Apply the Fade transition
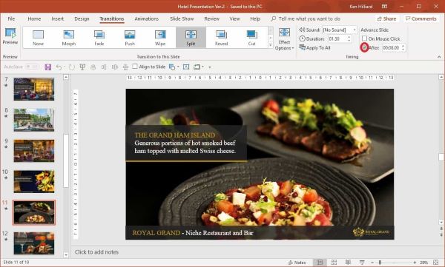Screen dimensions: 445x267 [x=99, y=38]
